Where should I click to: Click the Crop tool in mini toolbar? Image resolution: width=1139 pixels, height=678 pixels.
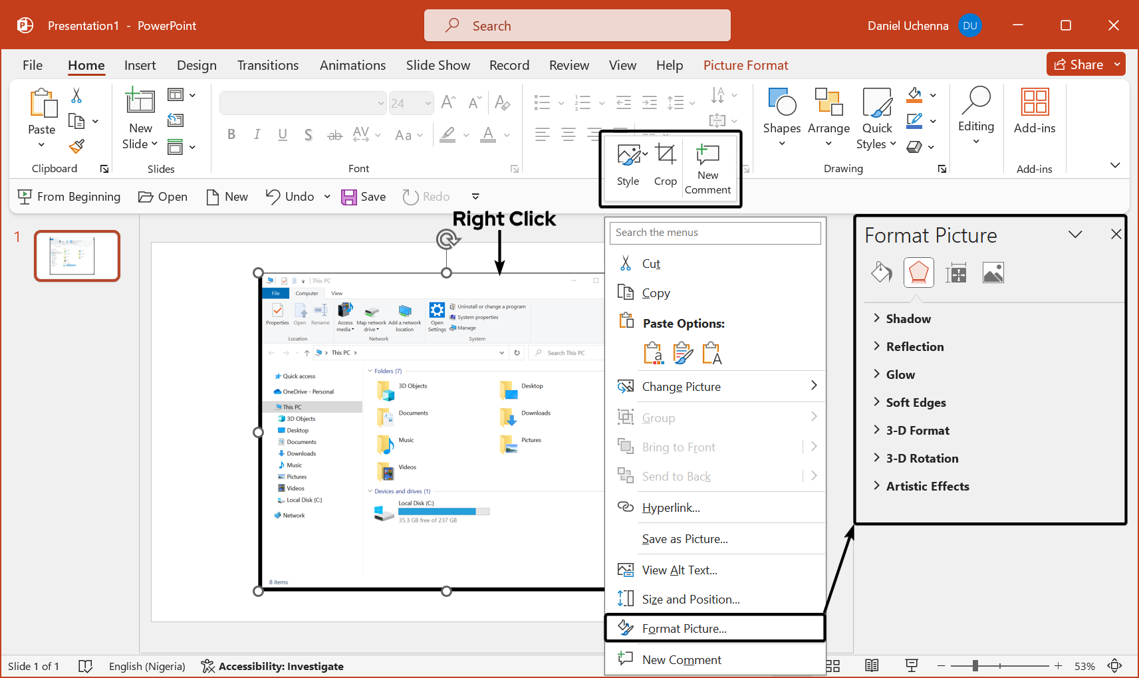[x=665, y=166]
